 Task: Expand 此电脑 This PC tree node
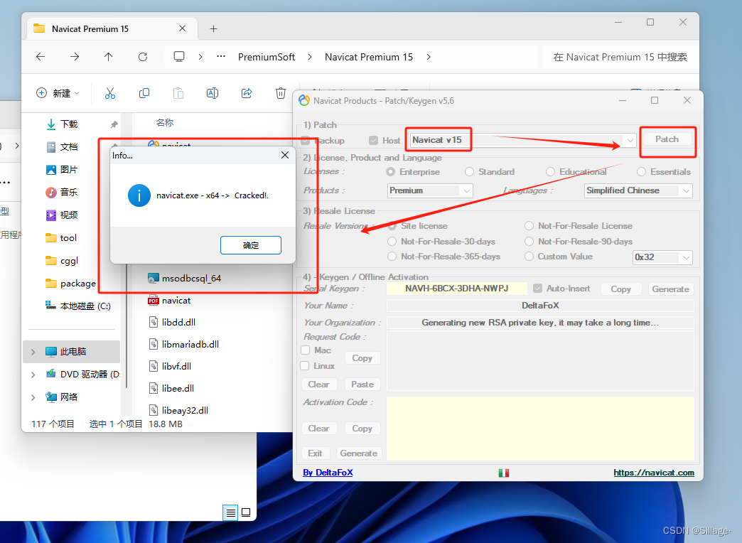coord(33,352)
